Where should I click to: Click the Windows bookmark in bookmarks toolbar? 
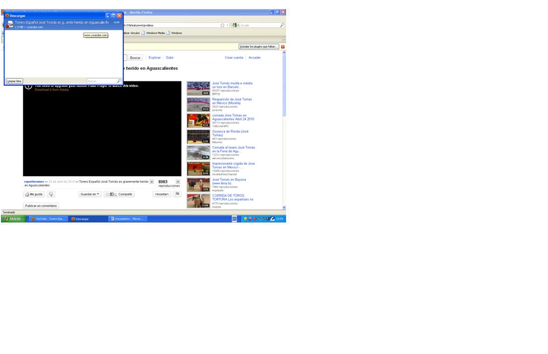pos(174,33)
